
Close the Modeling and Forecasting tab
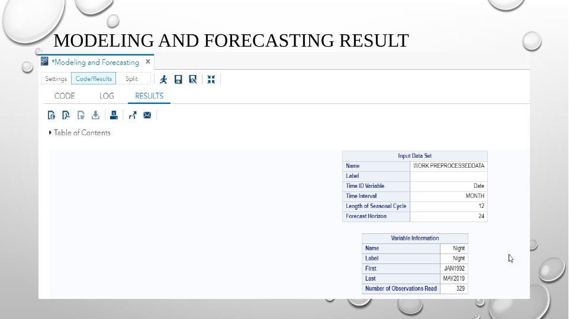[x=148, y=61]
